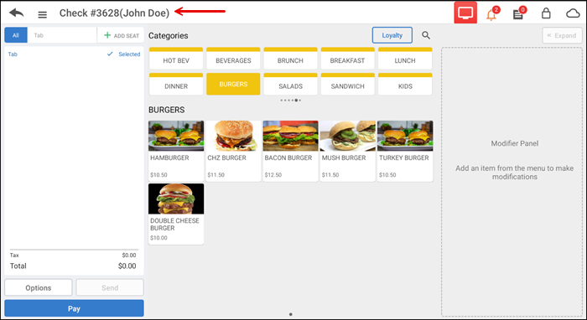Click the Check #3628(John Doe) title

(x=114, y=13)
